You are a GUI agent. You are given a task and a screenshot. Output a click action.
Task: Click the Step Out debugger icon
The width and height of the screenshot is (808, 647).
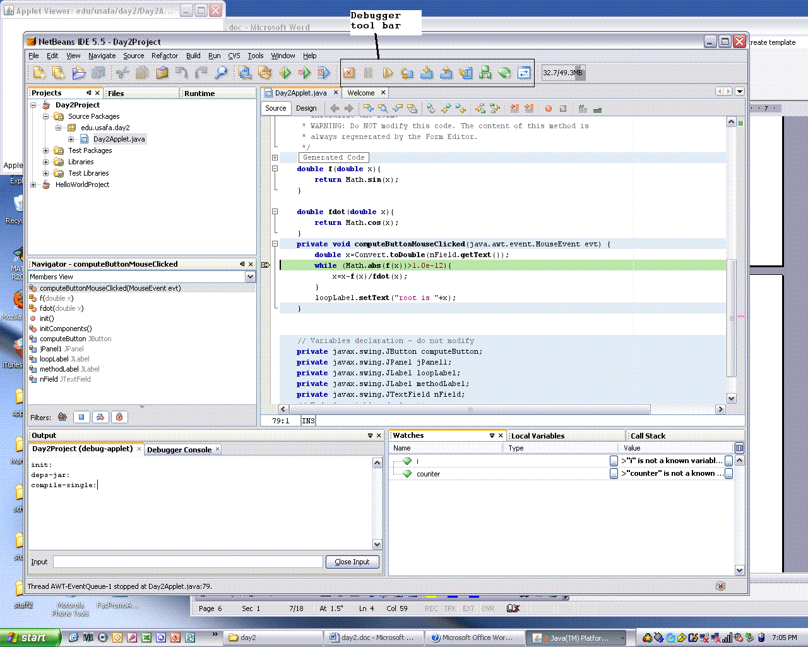[446, 73]
